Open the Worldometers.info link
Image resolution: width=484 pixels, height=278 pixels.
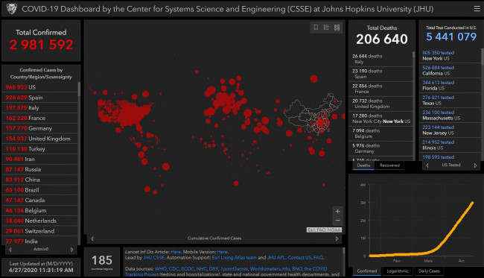(x=270, y=269)
